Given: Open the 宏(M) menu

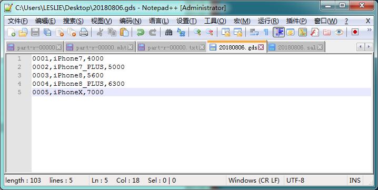Looking at the screenshot, I should click(242, 21).
